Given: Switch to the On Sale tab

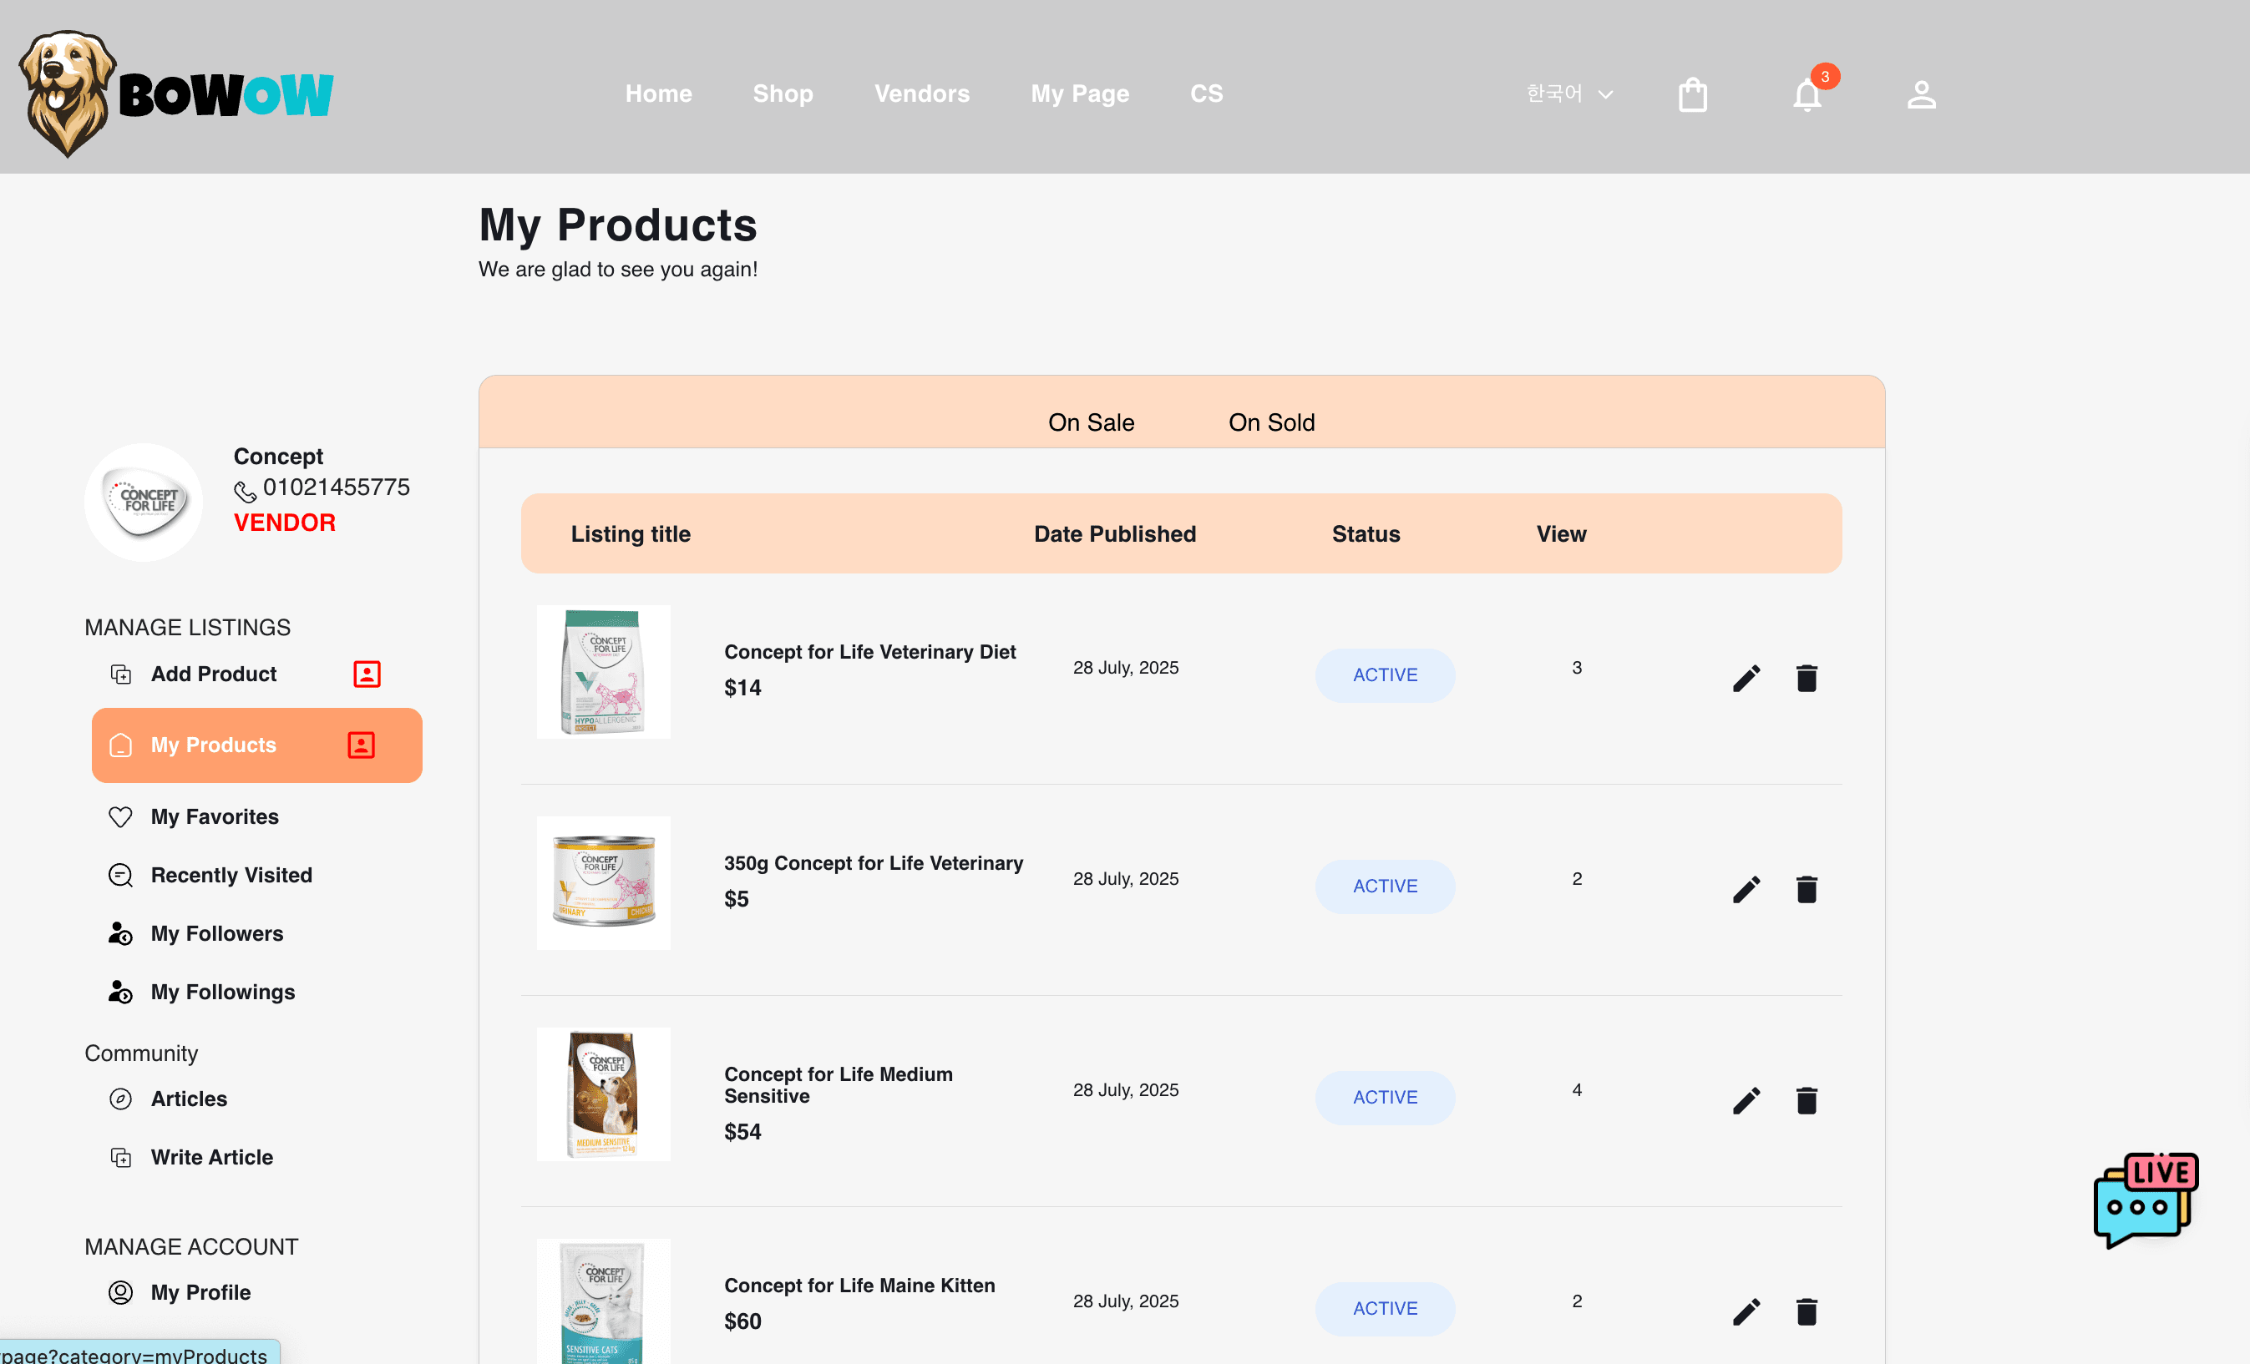Looking at the screenshot, I should coord(1090,422).
